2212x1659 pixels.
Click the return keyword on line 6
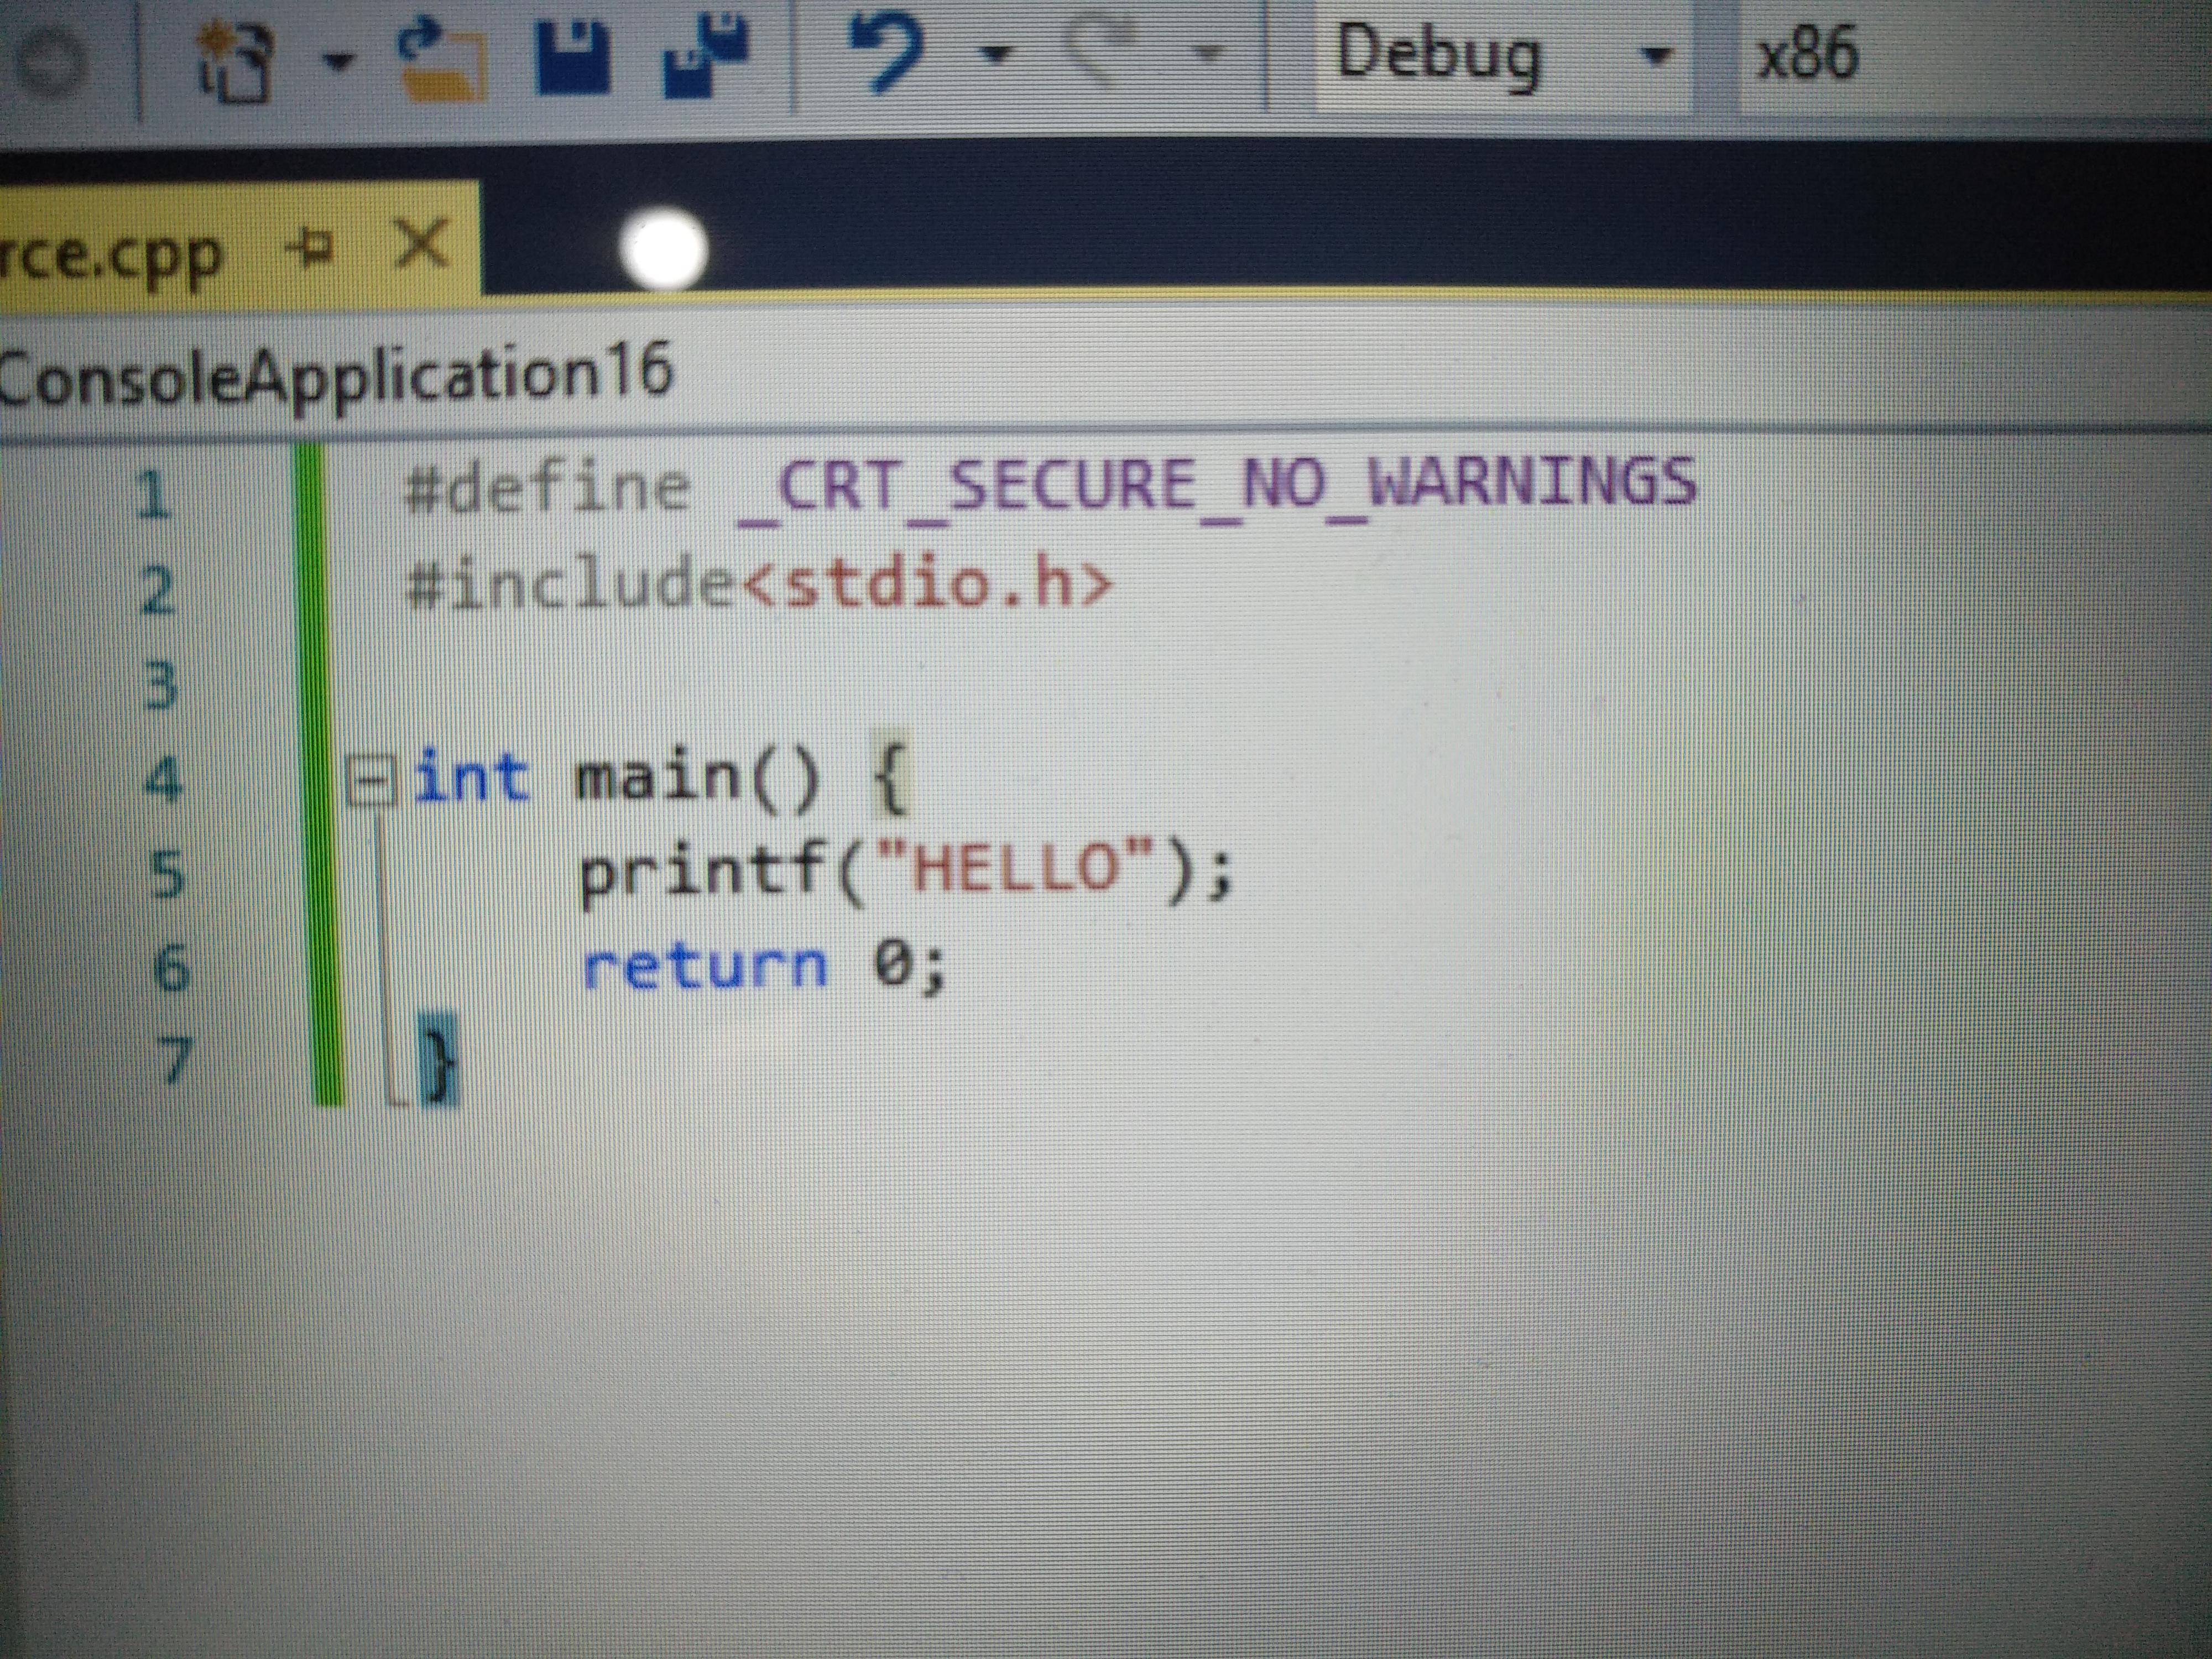coord(706,966)
